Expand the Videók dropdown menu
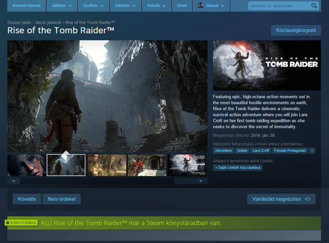 click(156, 6)
